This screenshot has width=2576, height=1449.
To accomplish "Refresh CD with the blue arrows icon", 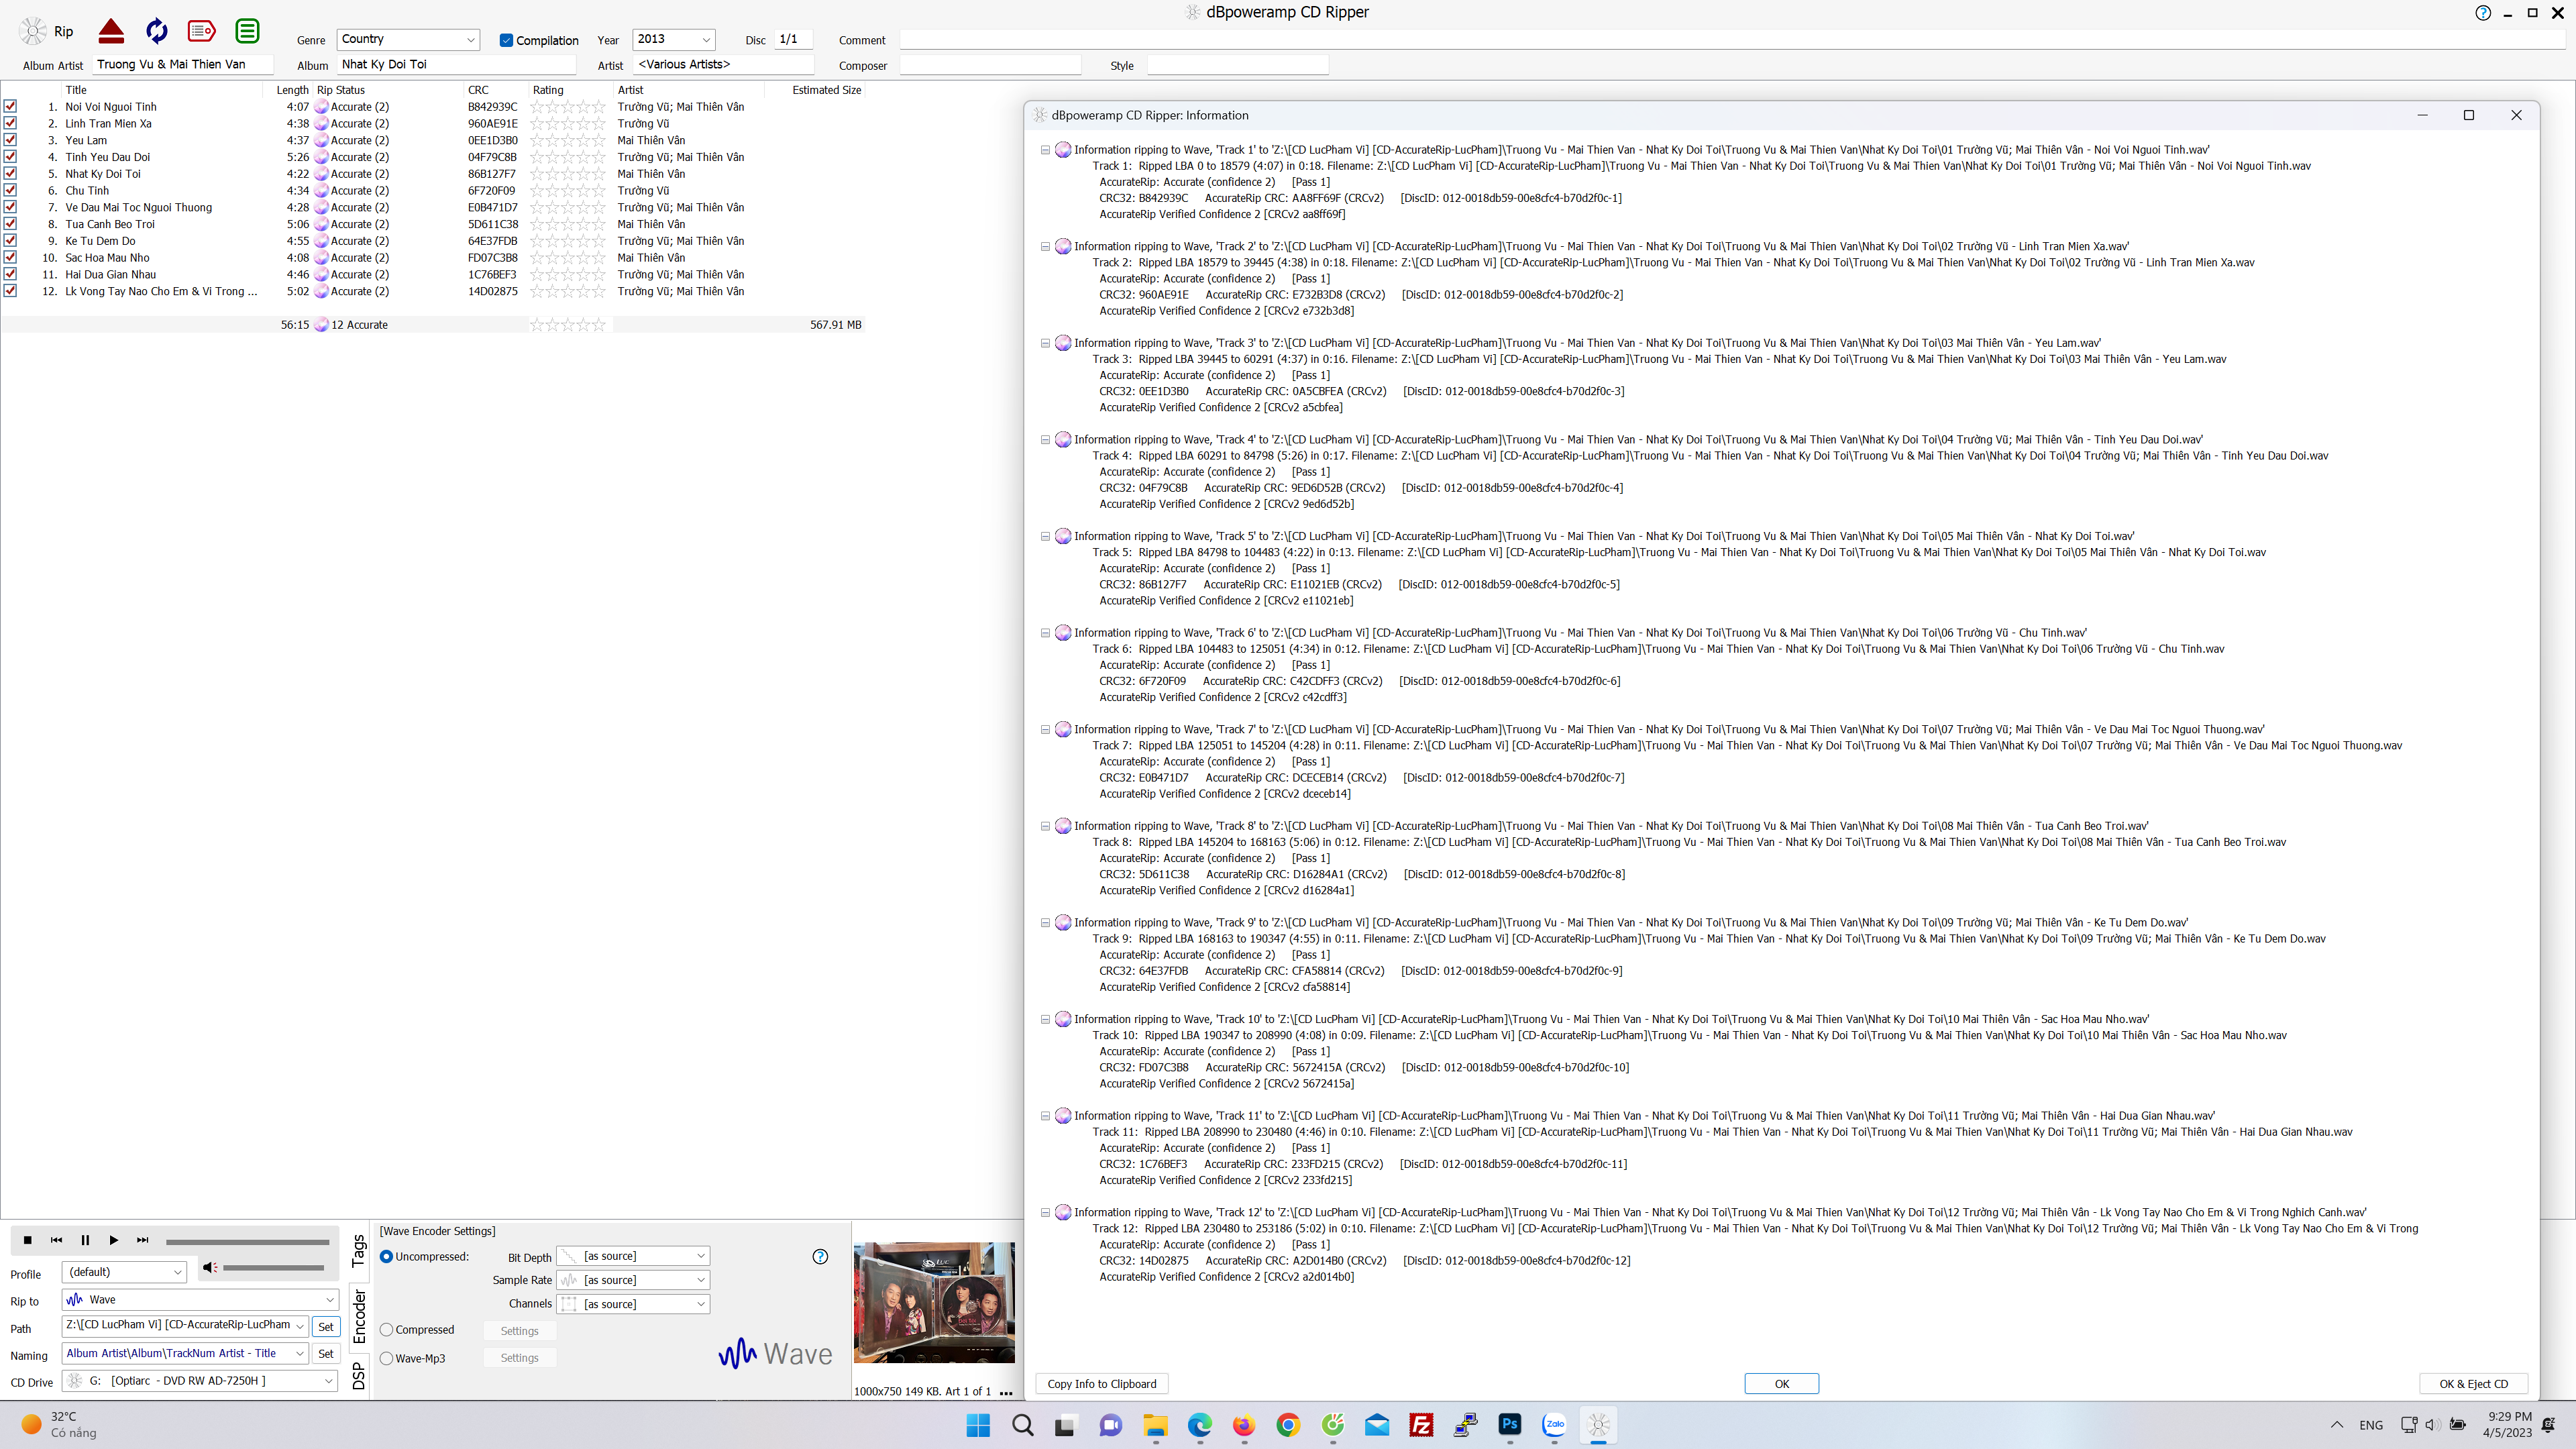I will 156,31.
